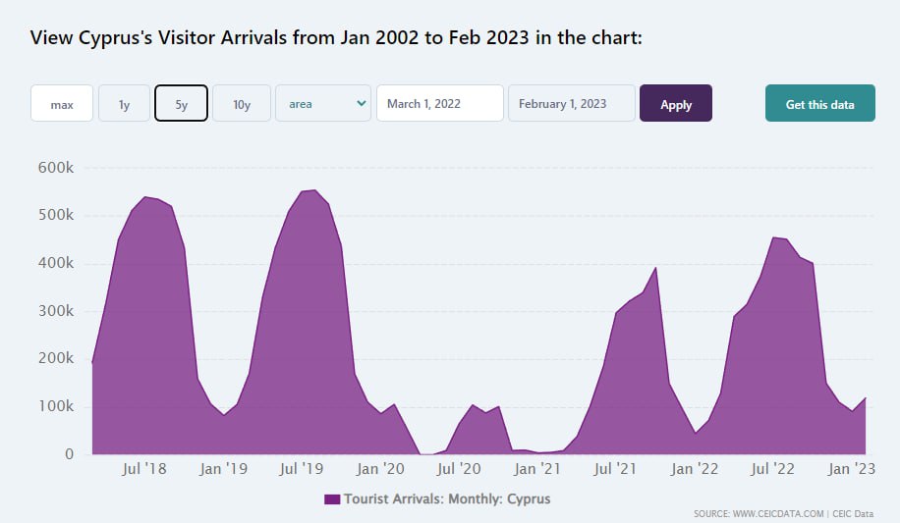The height and width of the screenshot is (523, 900).
Task: Toggle the Tourist Arrivals legend swatch
Action: tap(332, 499)
